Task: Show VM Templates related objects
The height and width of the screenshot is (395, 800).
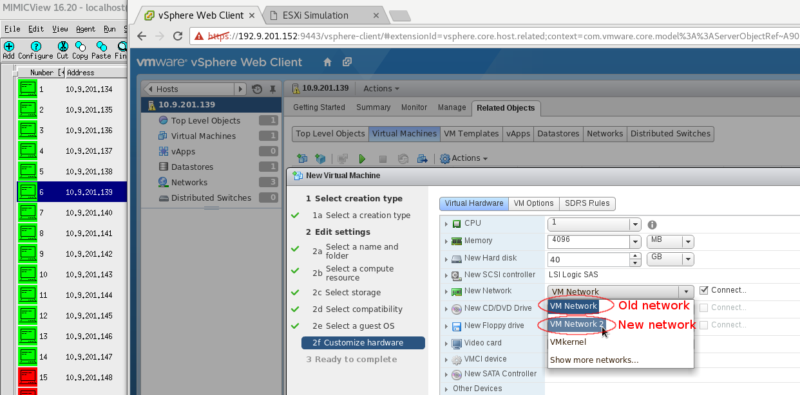Action: [x=471, y=134]
